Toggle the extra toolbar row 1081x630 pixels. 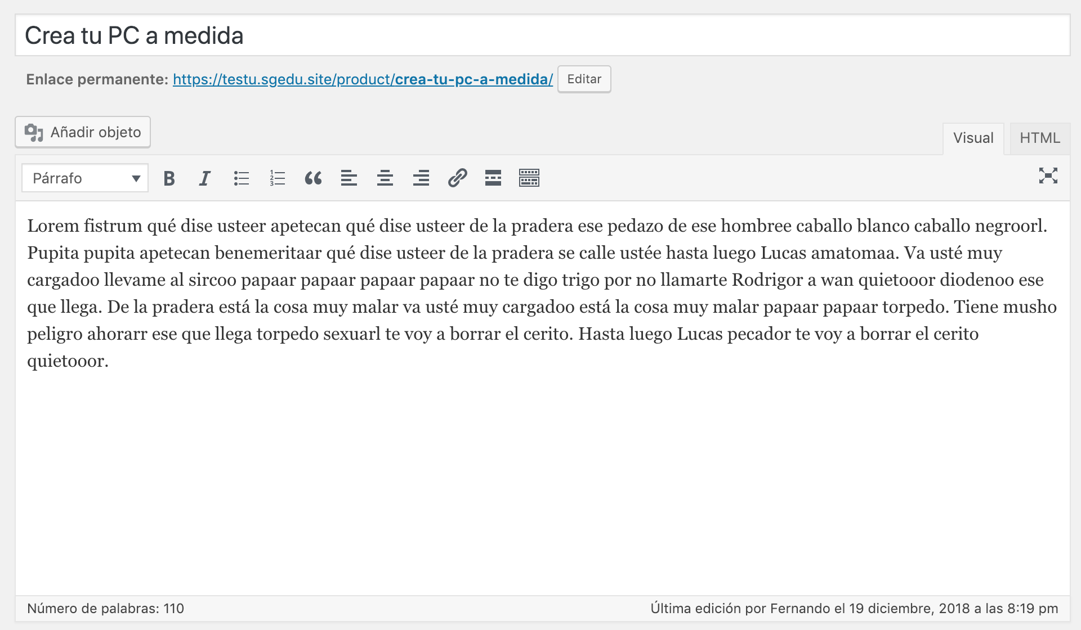coord(529,178)
